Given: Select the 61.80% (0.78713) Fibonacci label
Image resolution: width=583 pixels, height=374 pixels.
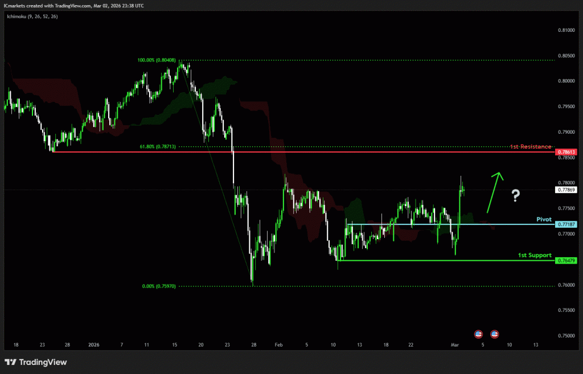Looking at the screenshot, I should pos(158,146).
